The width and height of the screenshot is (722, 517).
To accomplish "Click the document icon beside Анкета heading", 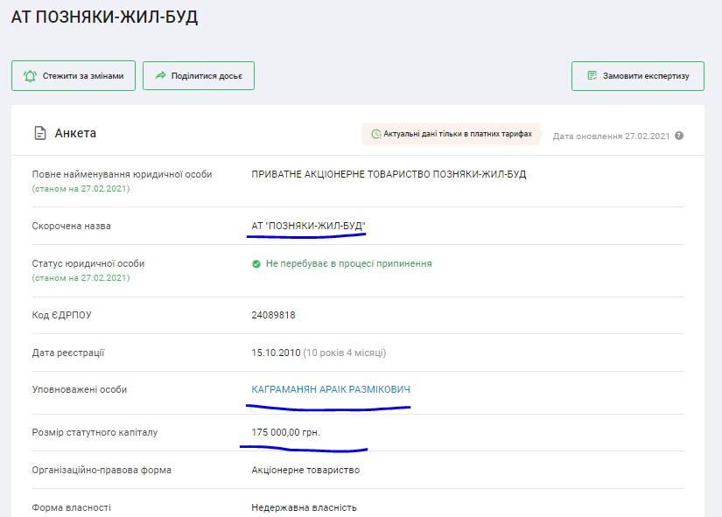I will tap(39, 134).
